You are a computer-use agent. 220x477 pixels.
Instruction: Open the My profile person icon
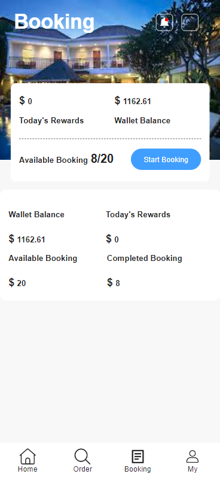[192, 457]
